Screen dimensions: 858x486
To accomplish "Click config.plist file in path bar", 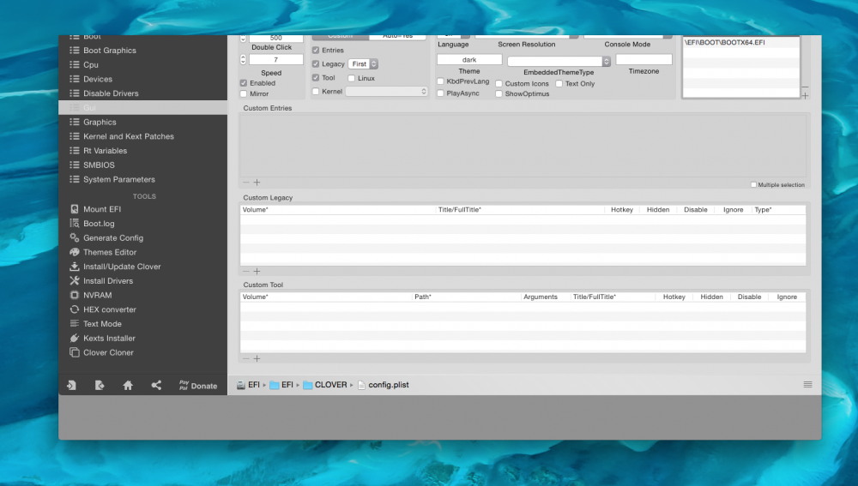I will click(383, 385).
